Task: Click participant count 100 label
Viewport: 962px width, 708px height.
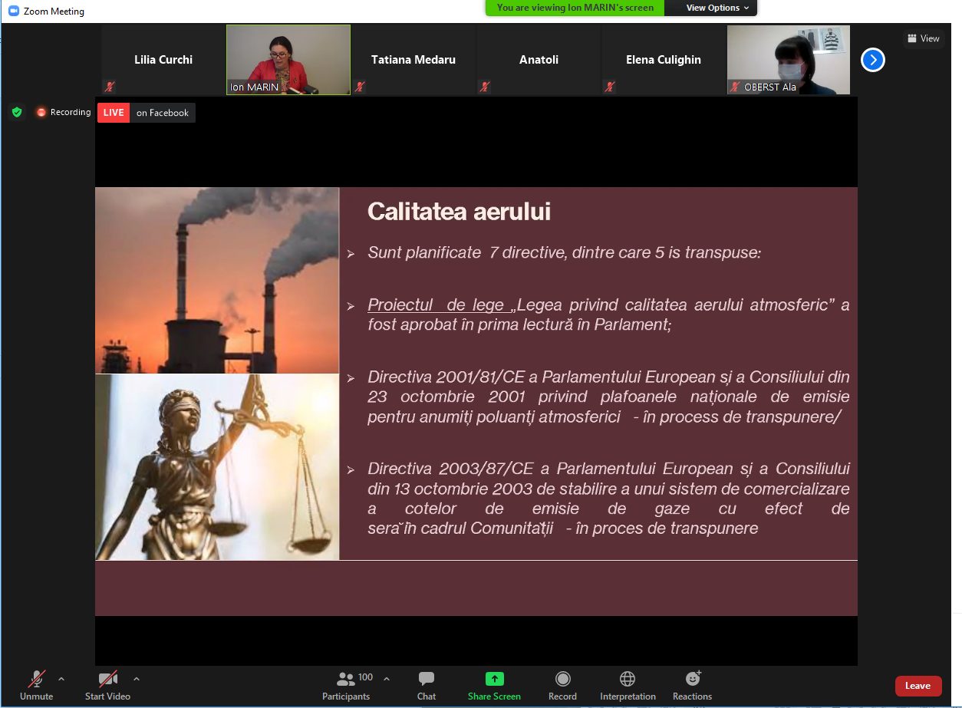Action: [x=365, y=677]
